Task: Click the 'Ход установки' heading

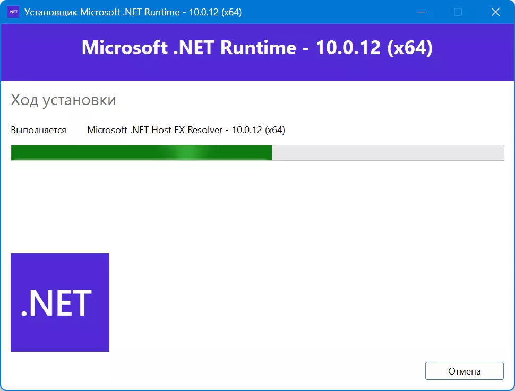Action: (63, 100)
